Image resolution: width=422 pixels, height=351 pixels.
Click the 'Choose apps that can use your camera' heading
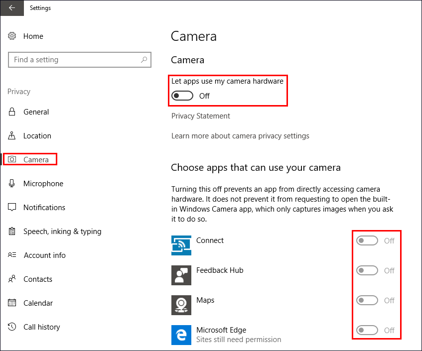pos(256,168)
